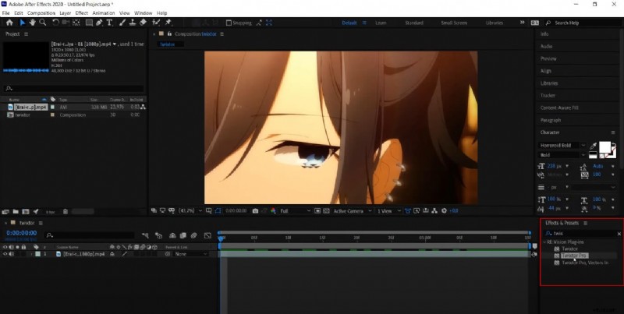Toggle the shy layers switch in timeline
Viewport: 624px width, 314px height.
point(172,236)
